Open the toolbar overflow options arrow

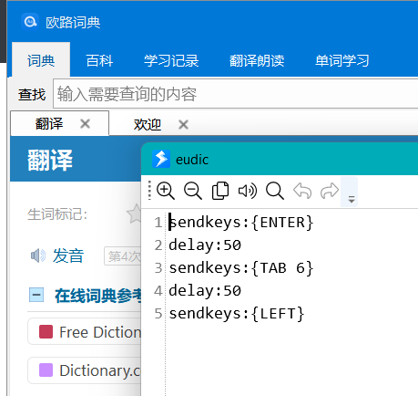pyautogui.click(x=352, y=200)
